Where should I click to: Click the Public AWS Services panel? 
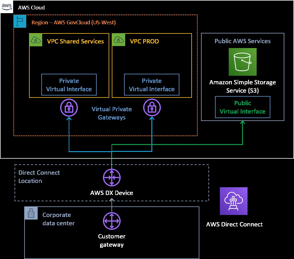242,41
